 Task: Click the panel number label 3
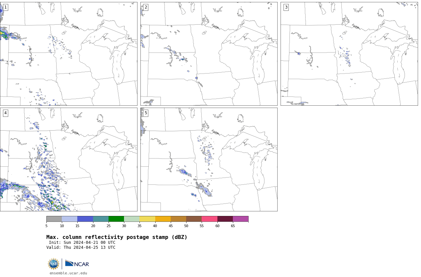tap(286, 7)
